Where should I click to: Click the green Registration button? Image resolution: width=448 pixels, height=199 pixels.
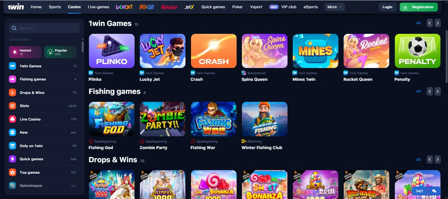(x=418, y=7)
